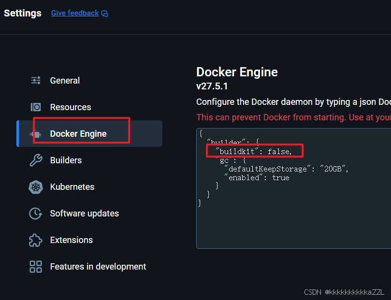This screenshot has width=391, height=300.
Task: Click the General sliders icon
Action: 36,81
